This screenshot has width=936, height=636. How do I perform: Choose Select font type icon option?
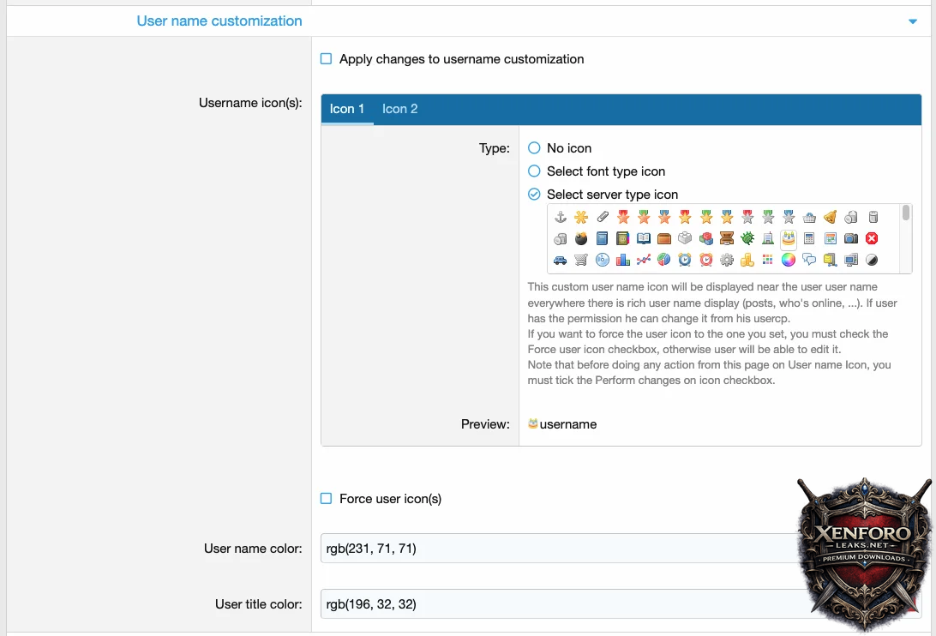pos(534,171)
